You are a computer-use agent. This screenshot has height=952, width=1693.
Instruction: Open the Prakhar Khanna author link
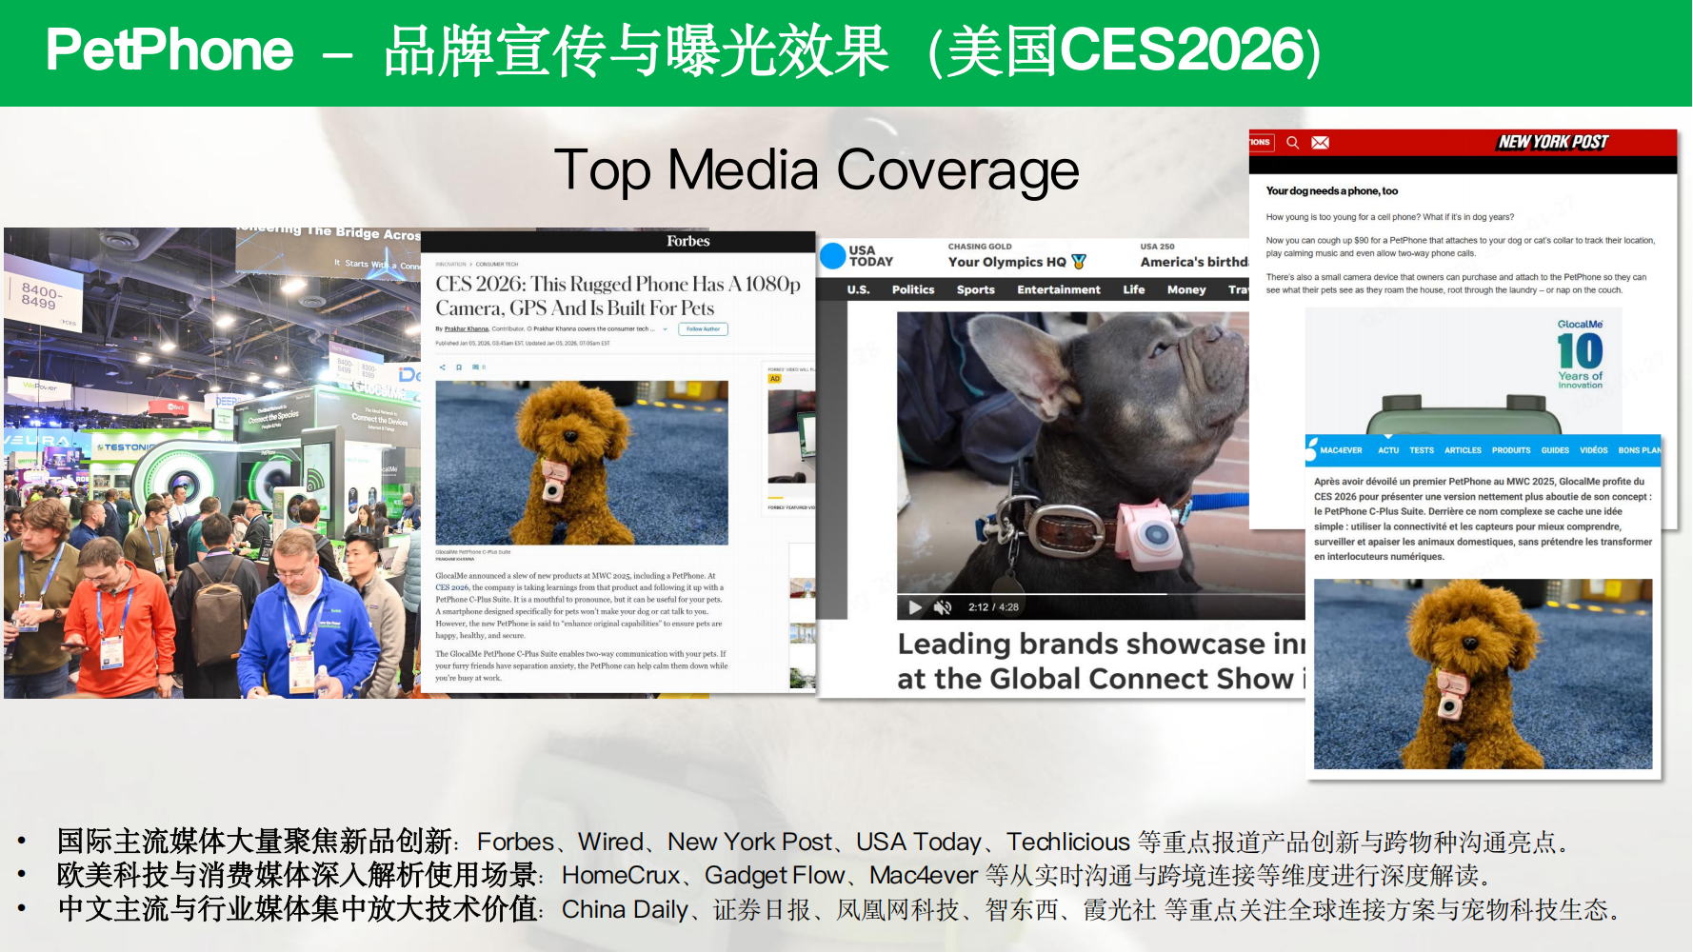[x=467, y=329]
